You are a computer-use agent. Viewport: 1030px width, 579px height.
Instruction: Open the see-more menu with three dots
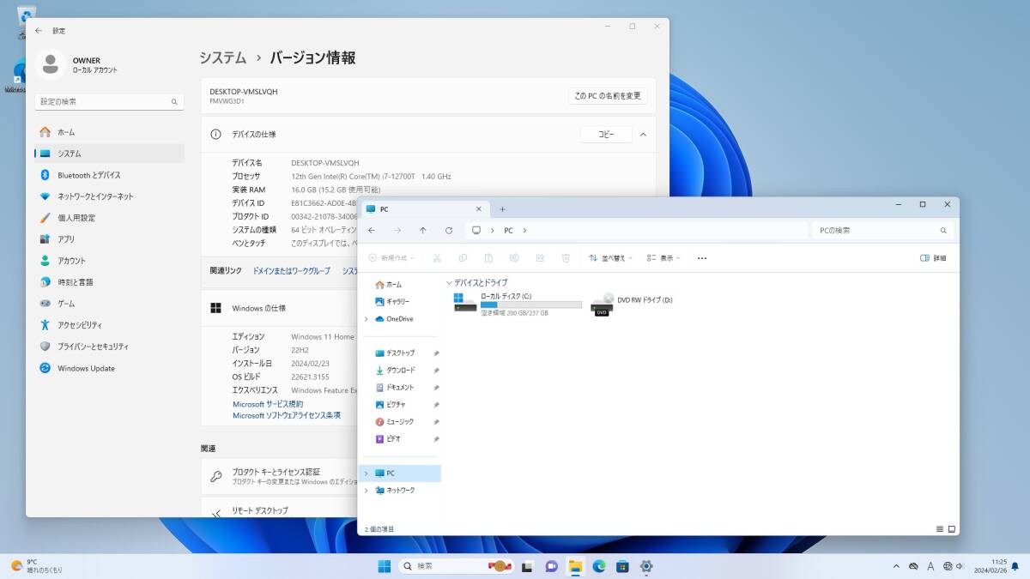tap(702, 258)
